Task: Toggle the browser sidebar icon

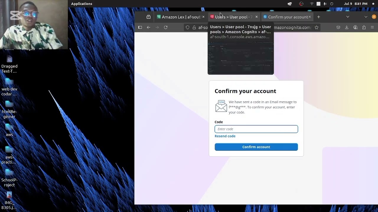Action: (x=140, y=27)
